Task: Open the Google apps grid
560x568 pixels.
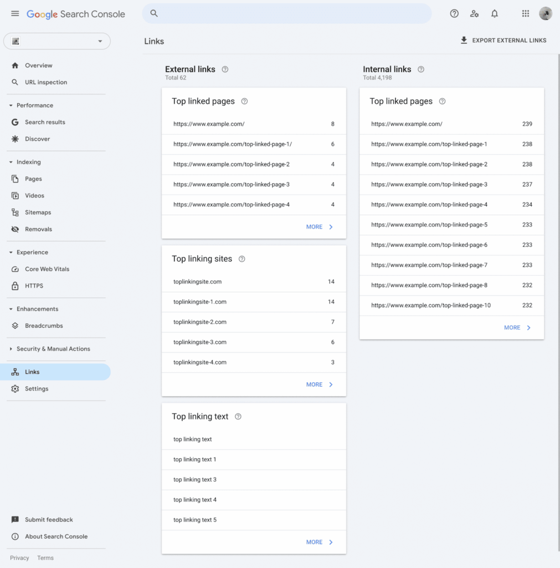Action: pos(525,13)
